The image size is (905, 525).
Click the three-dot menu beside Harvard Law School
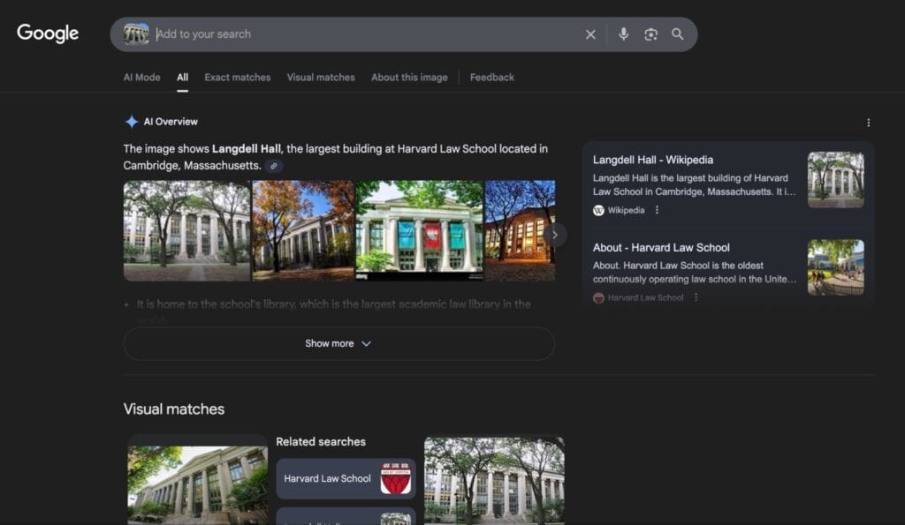click(697, 297)
